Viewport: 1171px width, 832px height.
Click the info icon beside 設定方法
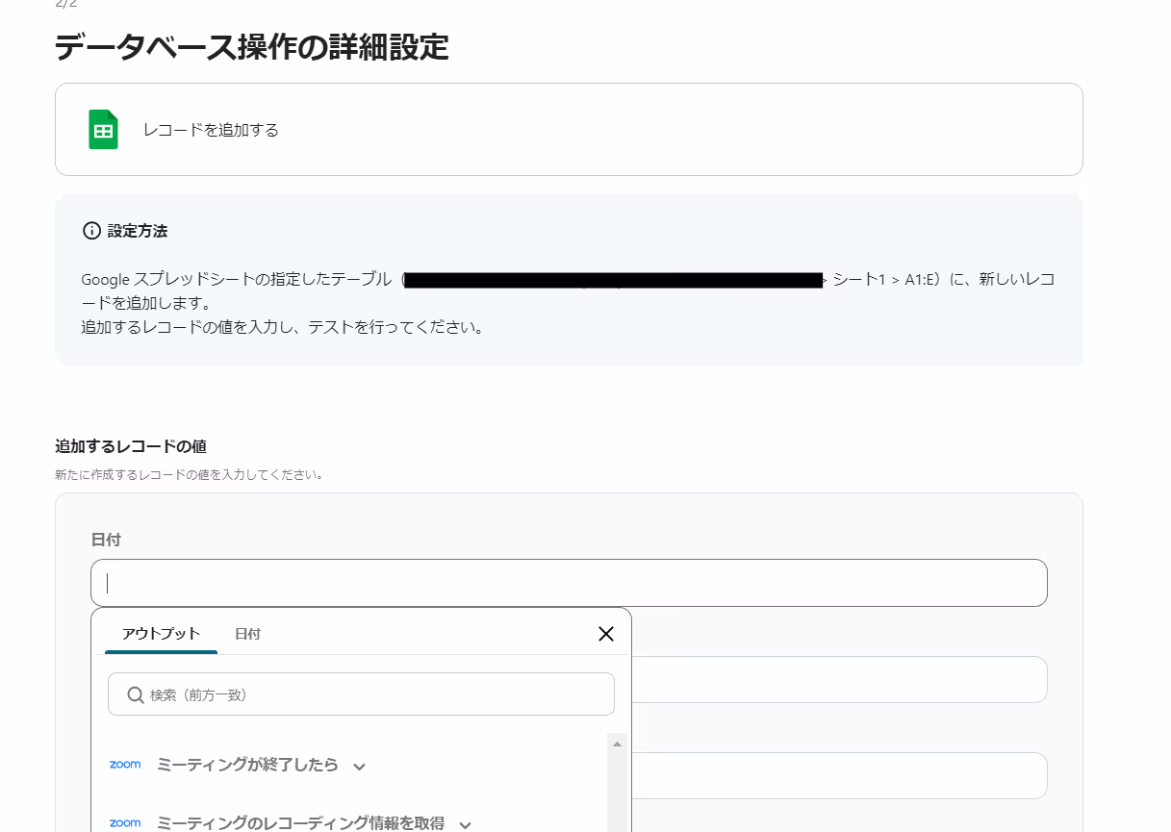tap(91, 231)
